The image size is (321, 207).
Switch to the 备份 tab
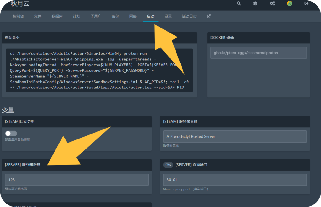pyautogui.click(x=115, y=16)
